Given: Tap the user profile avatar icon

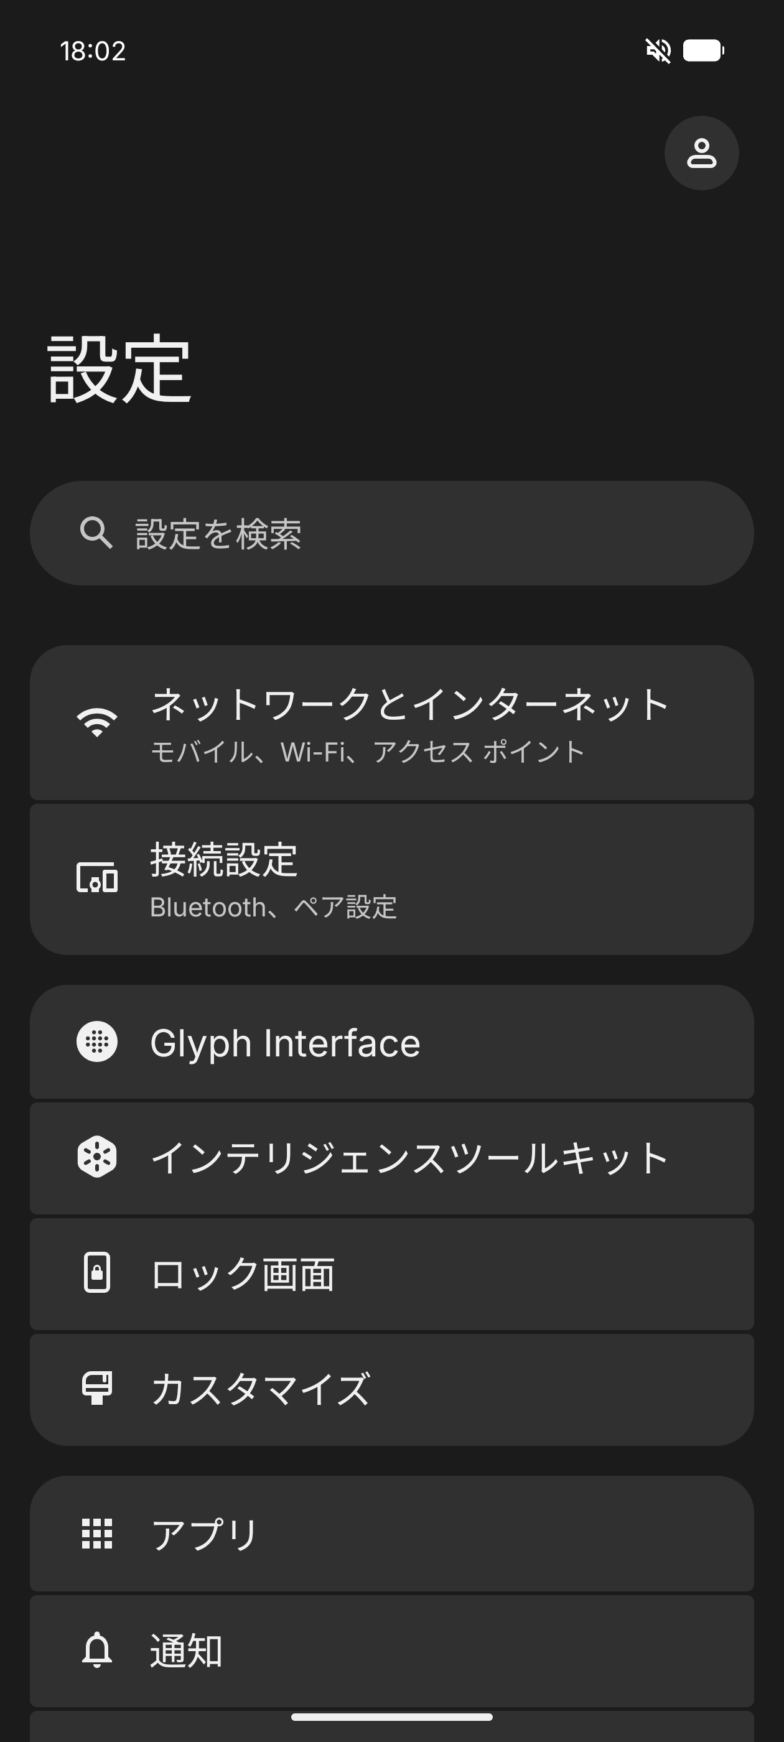Looking at the screenshot, I should 701,153.
